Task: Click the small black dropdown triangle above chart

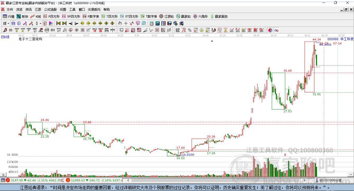Action: pyautogui.click(x=212, y=41)
